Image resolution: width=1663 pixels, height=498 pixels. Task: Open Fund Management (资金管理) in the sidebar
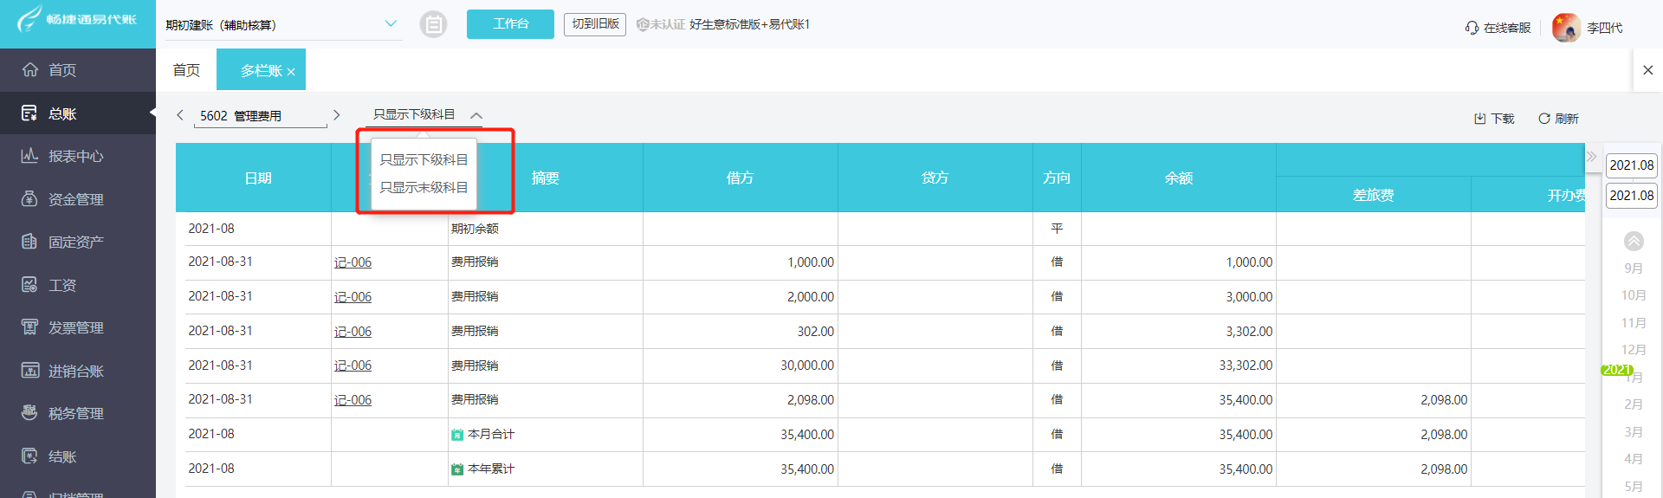pos(75,199)
